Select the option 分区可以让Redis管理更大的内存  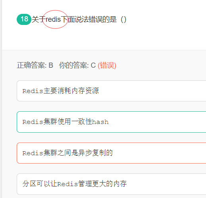(x=111, y=184)
